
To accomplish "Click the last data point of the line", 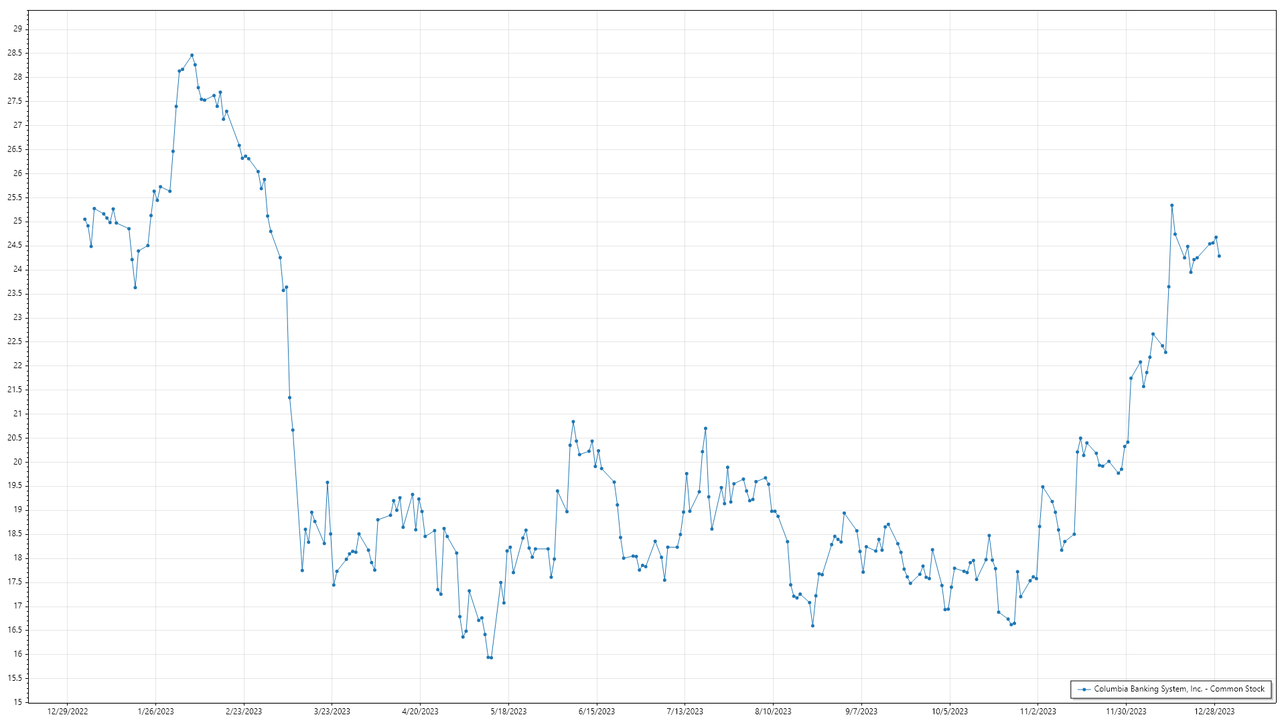I will coord(1219,256).
